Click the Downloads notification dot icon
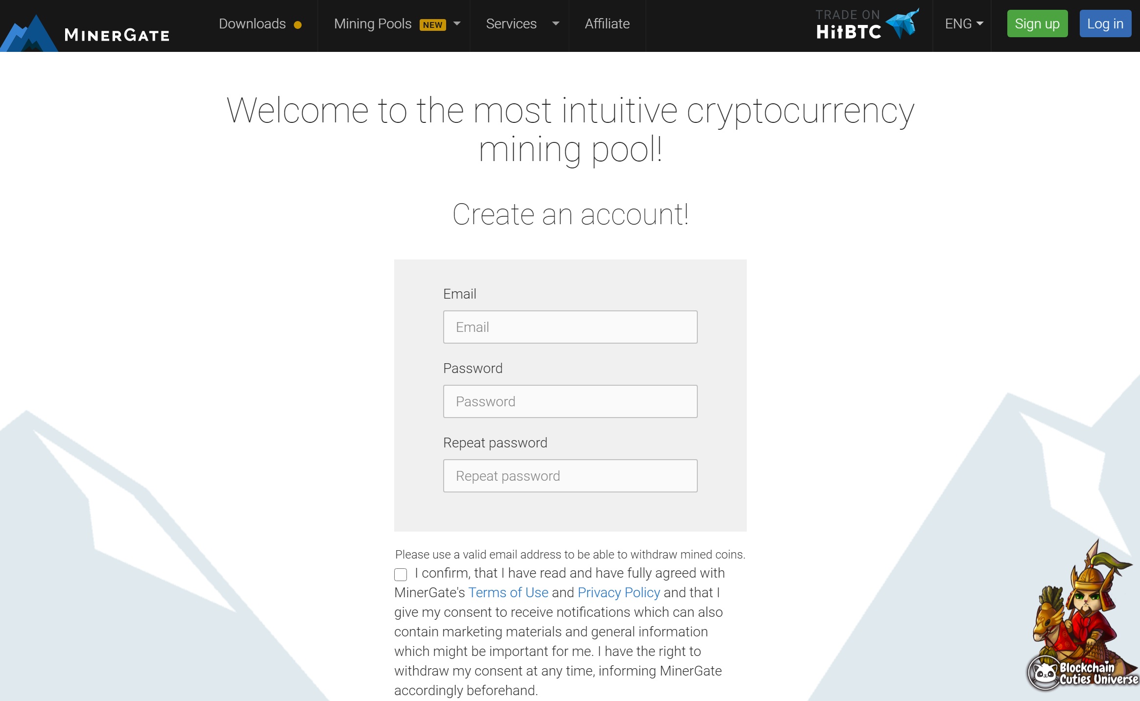 point(298,23)
